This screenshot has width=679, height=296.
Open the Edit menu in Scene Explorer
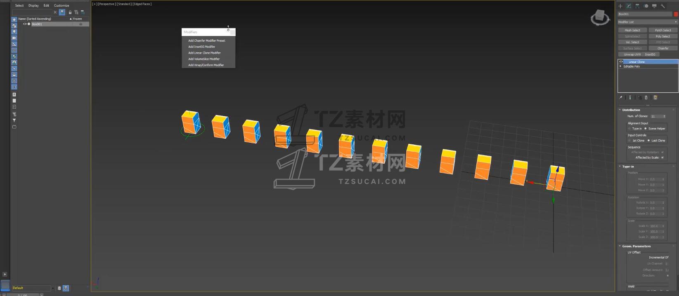click(46, 5)
